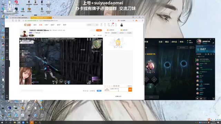Click the left empty invite slot in League lobby
Viewport: 221px width, 124px height.
click(167, 65)
